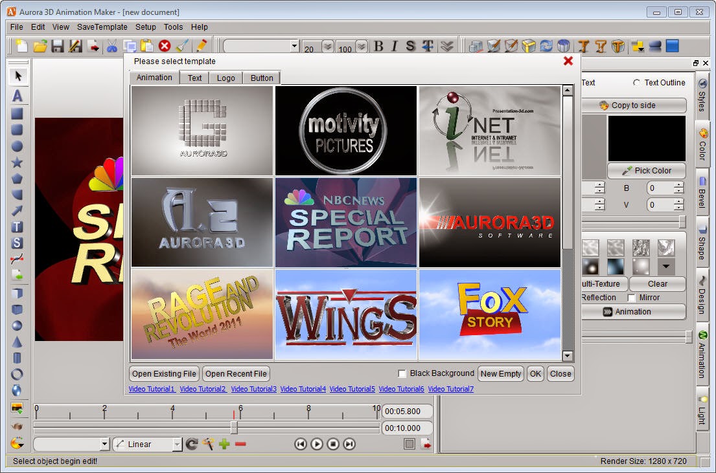Image resolution: width=716 pixels, height=473 pixels.
Task: Enable the Black Background checkbox
Action: click(402, 373)
